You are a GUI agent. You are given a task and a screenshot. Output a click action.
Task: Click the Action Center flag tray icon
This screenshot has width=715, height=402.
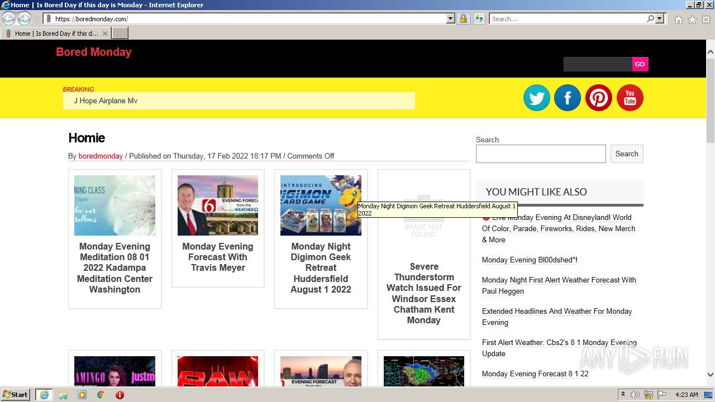pos(662,395)
